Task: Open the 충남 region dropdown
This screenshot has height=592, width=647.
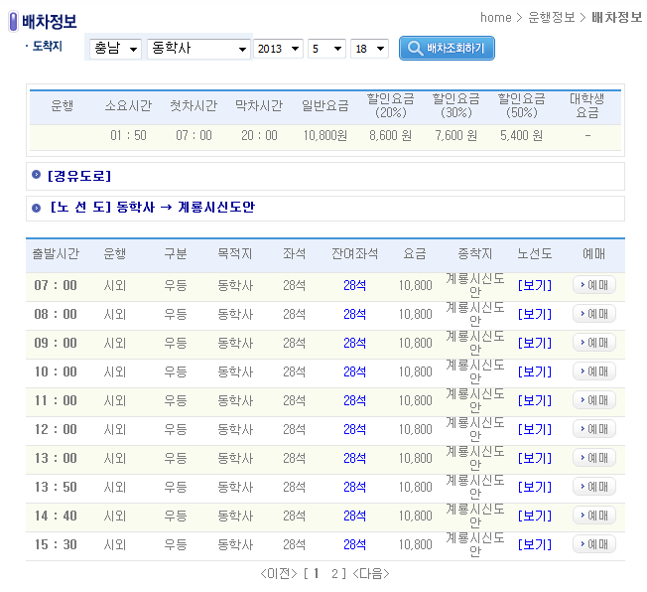Action: (115, 49)
